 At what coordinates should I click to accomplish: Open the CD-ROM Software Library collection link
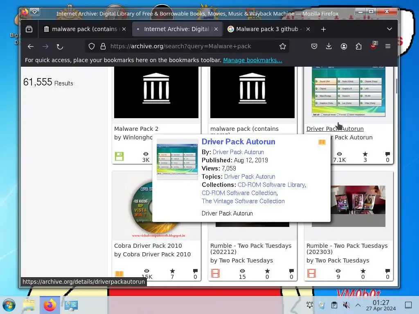(x=271, y=185)
